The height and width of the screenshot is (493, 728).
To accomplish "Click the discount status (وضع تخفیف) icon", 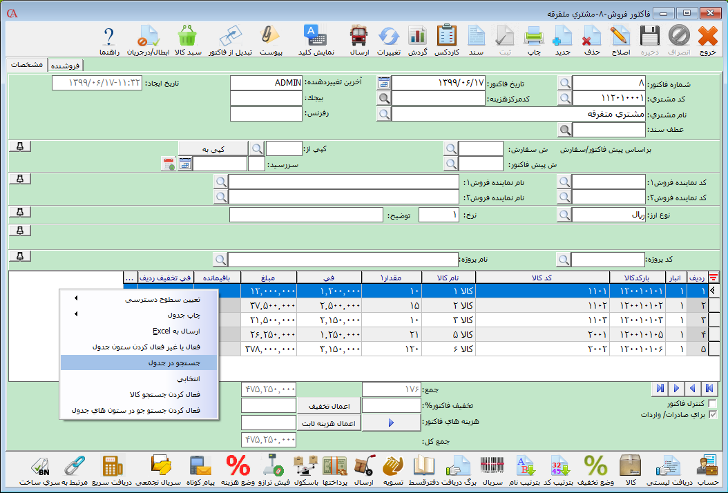I will coord(595,470).
